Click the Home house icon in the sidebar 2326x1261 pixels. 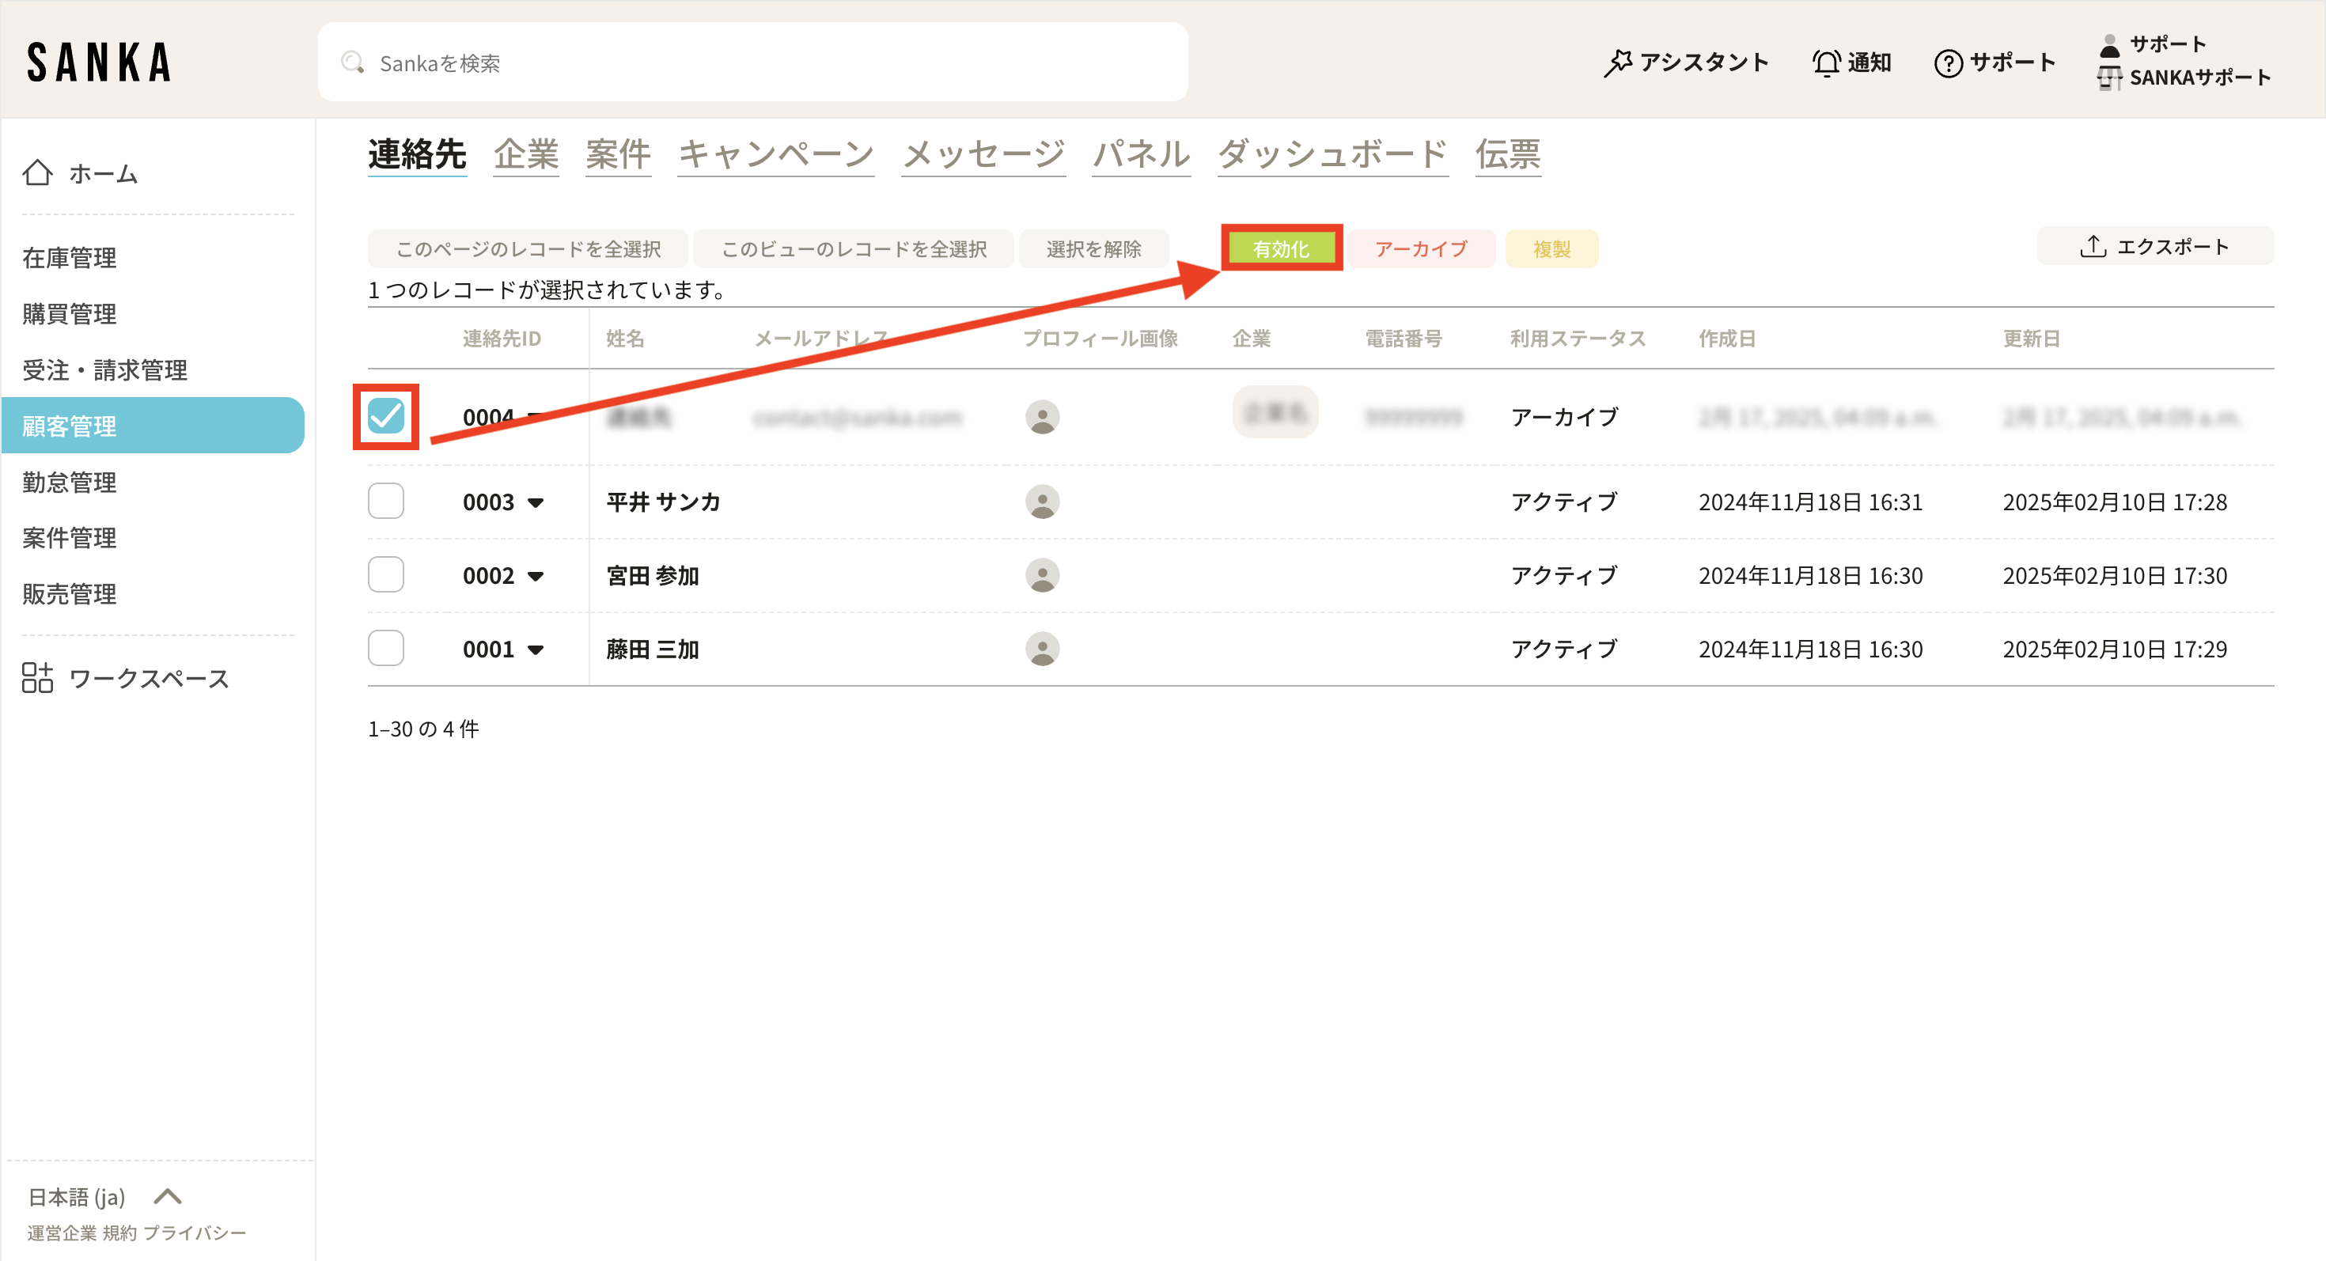click(37, 172)
